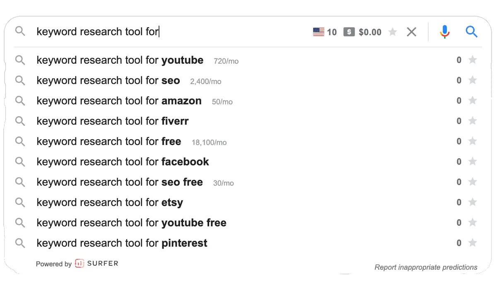Star the youtube keyword suggestion
Screen dimensions: 497x290
[x=472, y=60]
